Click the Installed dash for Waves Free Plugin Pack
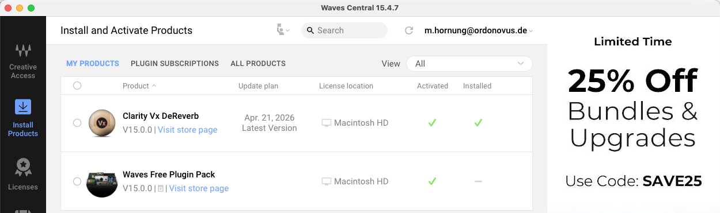Screen dimensions: 720x213 tap(478, 181)
